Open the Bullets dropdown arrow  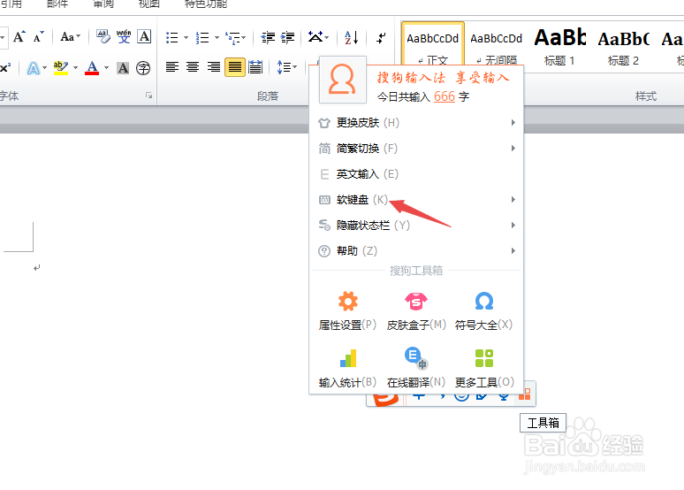(x=186, y=38)
